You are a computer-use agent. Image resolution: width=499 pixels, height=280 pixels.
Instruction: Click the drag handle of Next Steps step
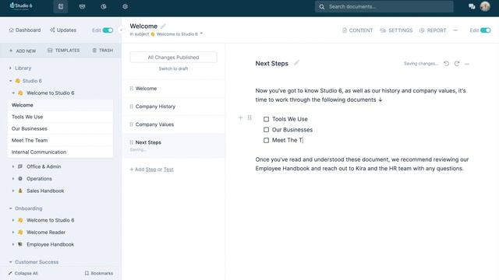(132, 142)
